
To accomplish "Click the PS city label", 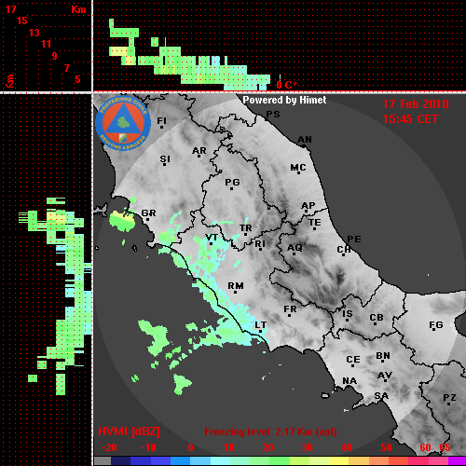I will (273, 115).
